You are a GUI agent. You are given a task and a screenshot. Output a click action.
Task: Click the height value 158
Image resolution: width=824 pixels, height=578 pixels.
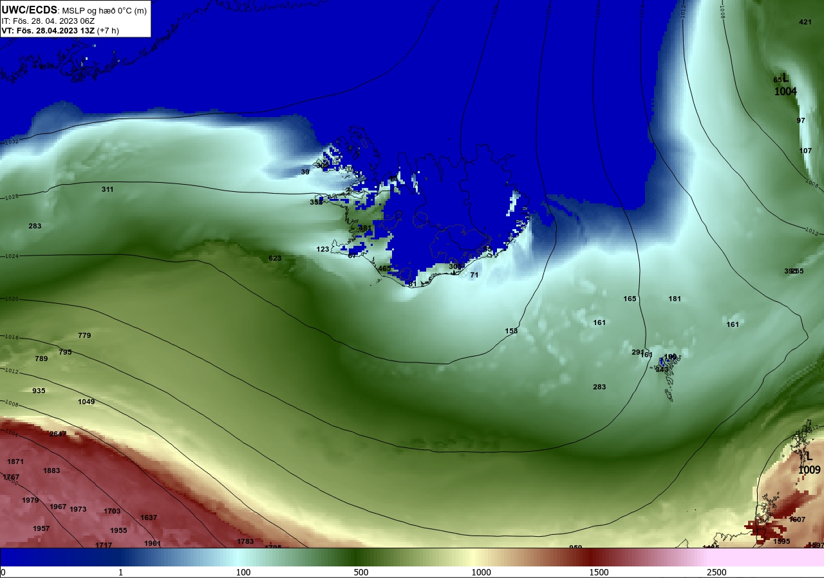pyautogui.click(x=511, y=331)
